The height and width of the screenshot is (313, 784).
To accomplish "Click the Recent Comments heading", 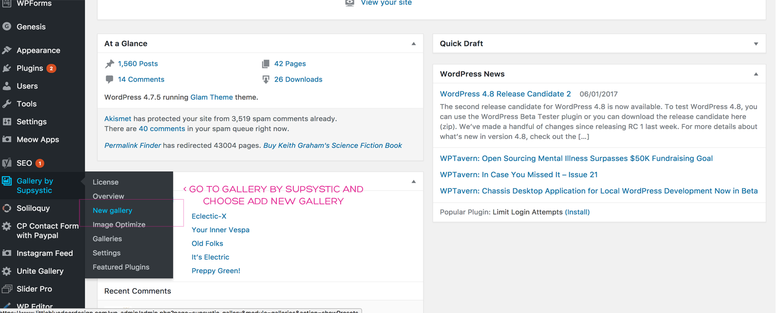I will click(x=137, y=291).
